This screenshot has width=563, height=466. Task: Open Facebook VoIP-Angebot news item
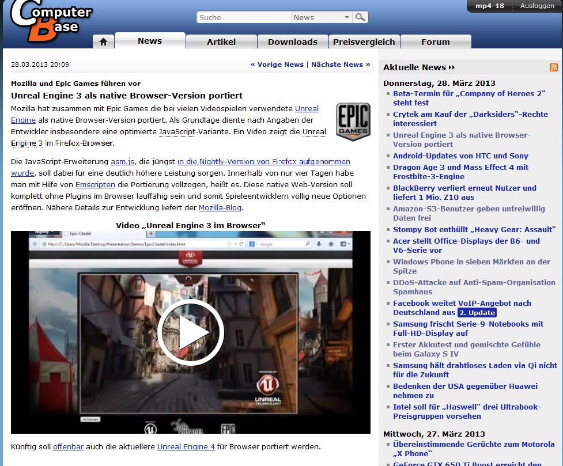pos(462,308)
